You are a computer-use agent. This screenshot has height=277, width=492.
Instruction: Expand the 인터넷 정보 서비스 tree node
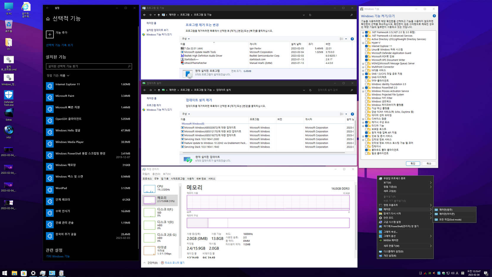point(363,140)
